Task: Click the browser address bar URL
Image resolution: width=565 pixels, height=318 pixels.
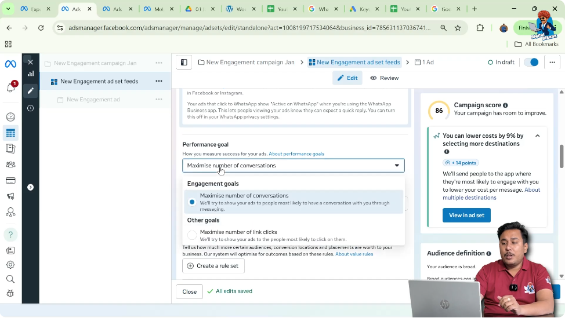Action: click(x=249, y=28)
